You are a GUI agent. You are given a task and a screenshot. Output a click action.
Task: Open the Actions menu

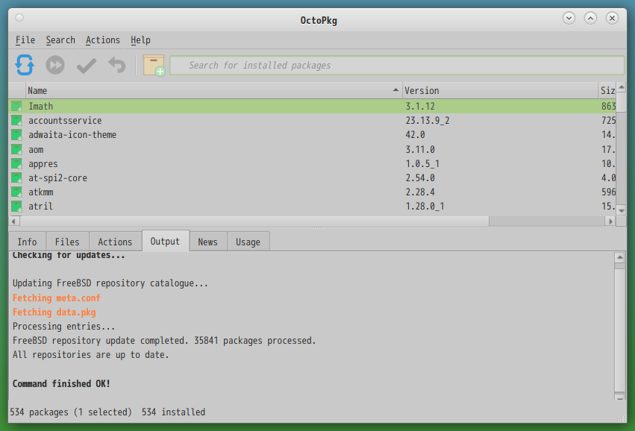[x=103, y=40]
